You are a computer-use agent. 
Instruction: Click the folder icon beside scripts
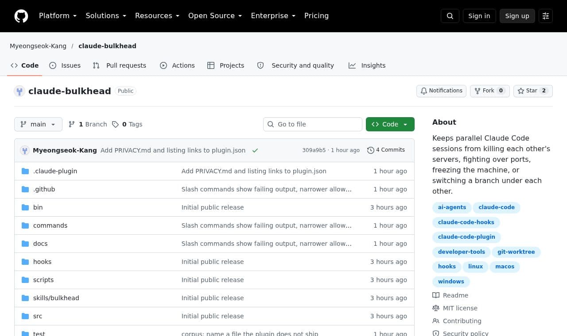(x=25, y=280)
